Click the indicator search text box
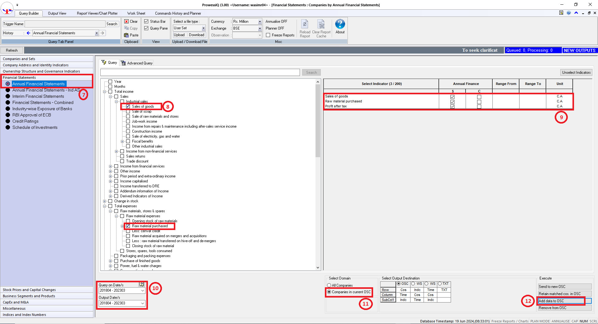The height and width of the screenshot is (324, 598). [200, 73]
